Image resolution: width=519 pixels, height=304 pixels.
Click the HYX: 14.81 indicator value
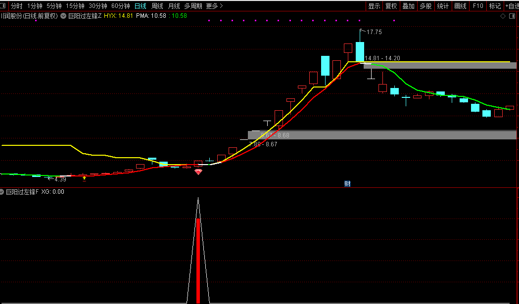tap(119, 16)
